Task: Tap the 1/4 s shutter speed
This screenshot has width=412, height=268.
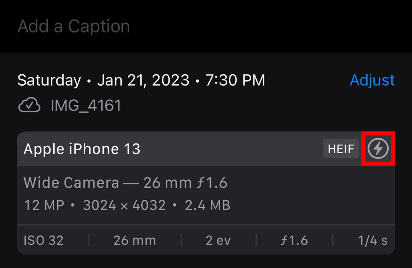Action: (373, 240)
